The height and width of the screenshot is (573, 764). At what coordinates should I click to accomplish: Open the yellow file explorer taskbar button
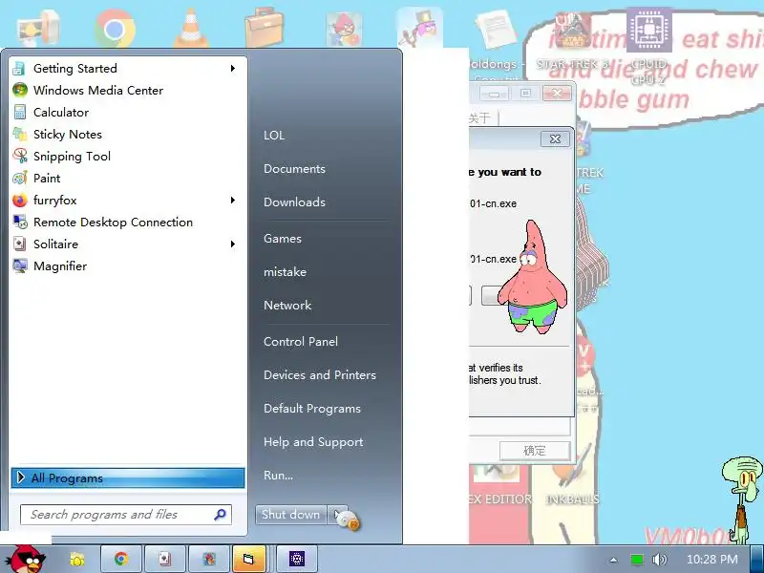(x=248, y=559)
